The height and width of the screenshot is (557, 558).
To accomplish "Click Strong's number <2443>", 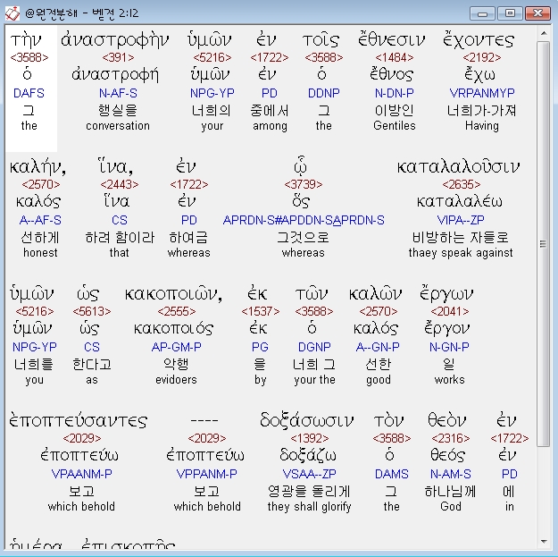I will coord(120,184).
